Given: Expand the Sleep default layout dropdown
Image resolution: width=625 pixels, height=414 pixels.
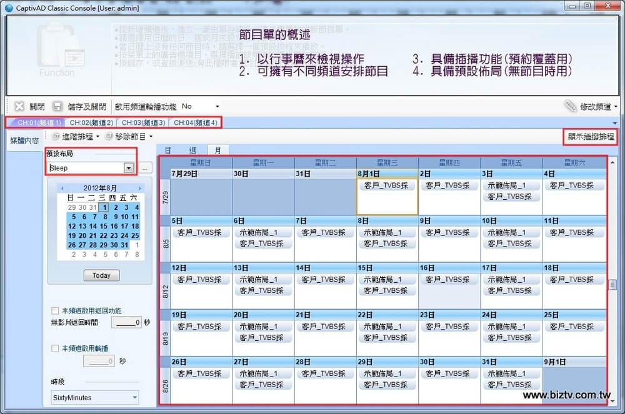Looking at the screenshot, I should tap(129, 168).
